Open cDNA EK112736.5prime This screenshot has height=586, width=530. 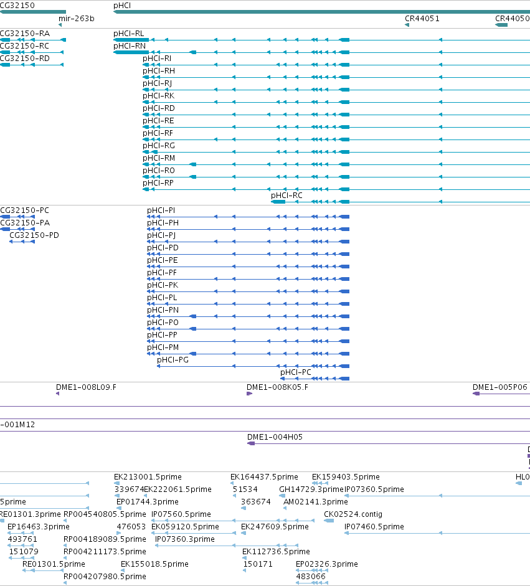(x=276, y=552)
